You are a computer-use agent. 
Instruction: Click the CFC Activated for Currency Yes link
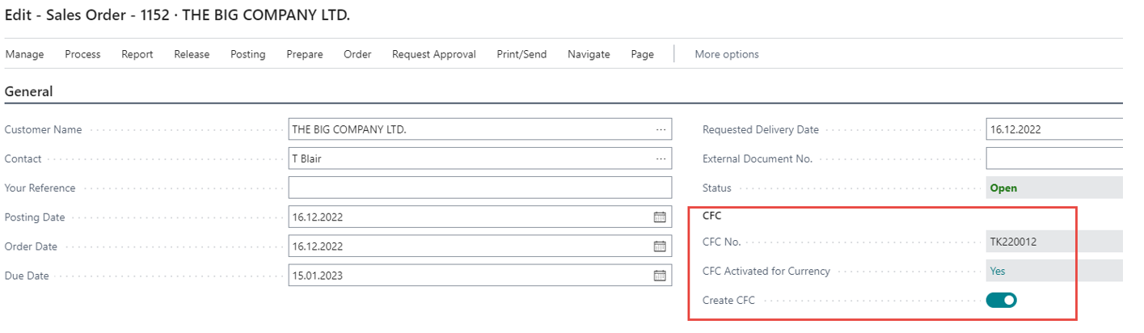(x=998, y=272)
